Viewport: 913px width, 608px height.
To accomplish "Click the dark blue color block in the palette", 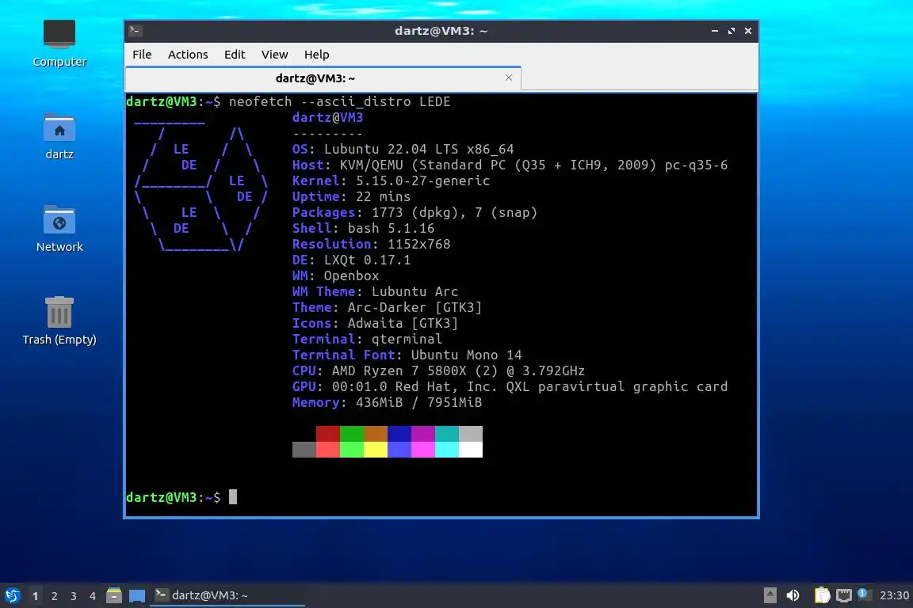I will [x=399, y=434].
